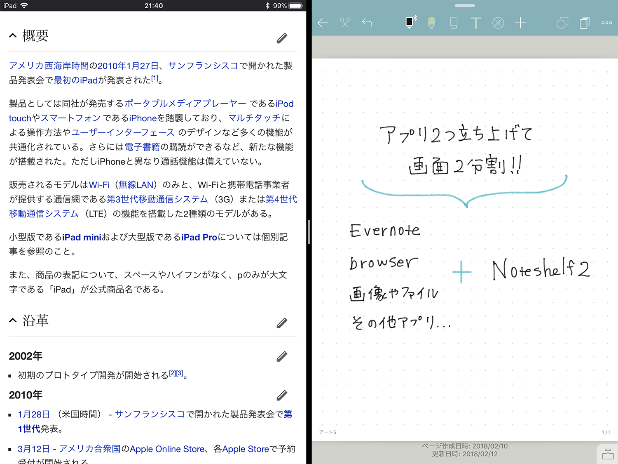Open the pages overview icon

point(585,23)
